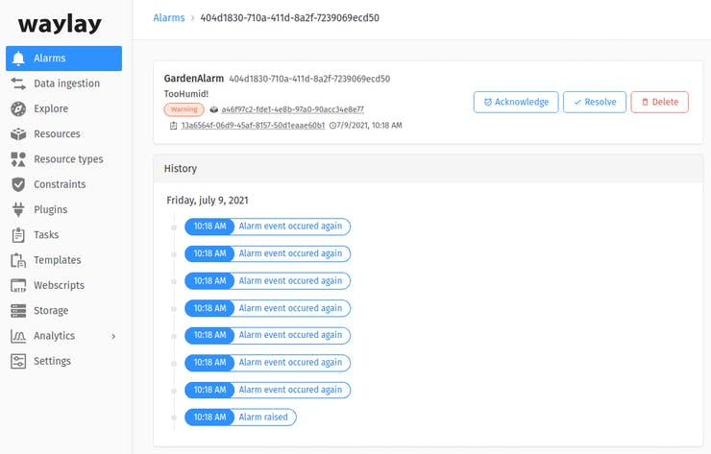Acknowledge the GardenAlarm

click(516, 102)
